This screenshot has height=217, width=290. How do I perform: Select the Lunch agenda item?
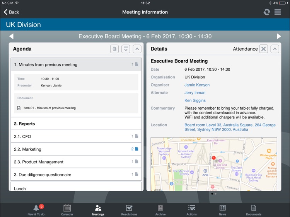tap(76, 186)
